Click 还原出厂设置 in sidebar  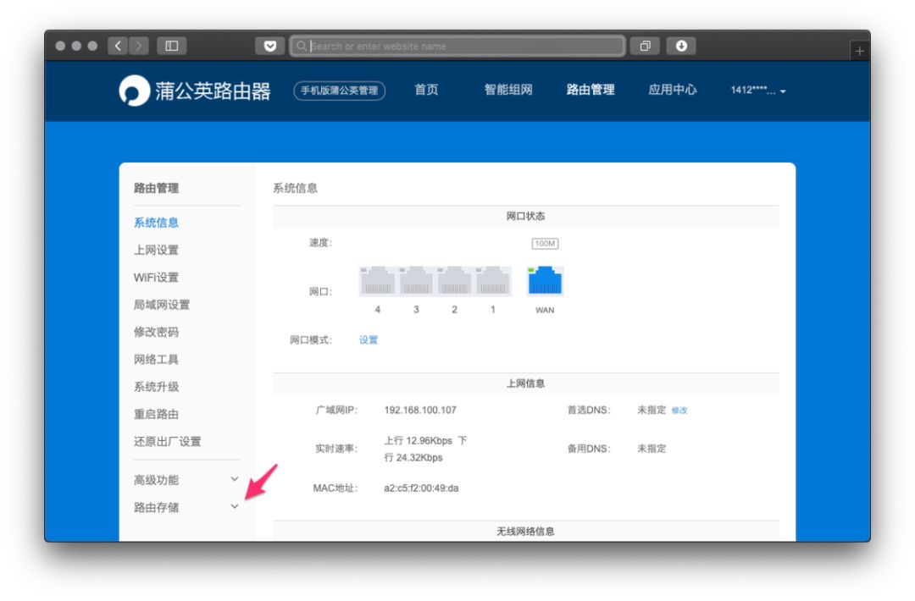coord(168,442)
